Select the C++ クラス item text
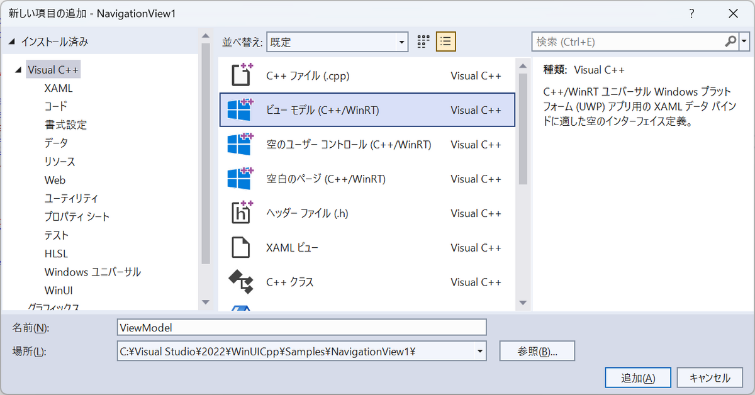The width and height of the screenshot is (755, 395). (x=289, y=282)
